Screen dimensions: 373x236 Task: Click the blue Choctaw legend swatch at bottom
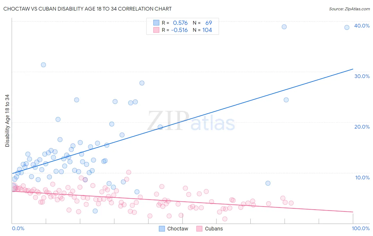pyautogui.click(x=162, y=229)
